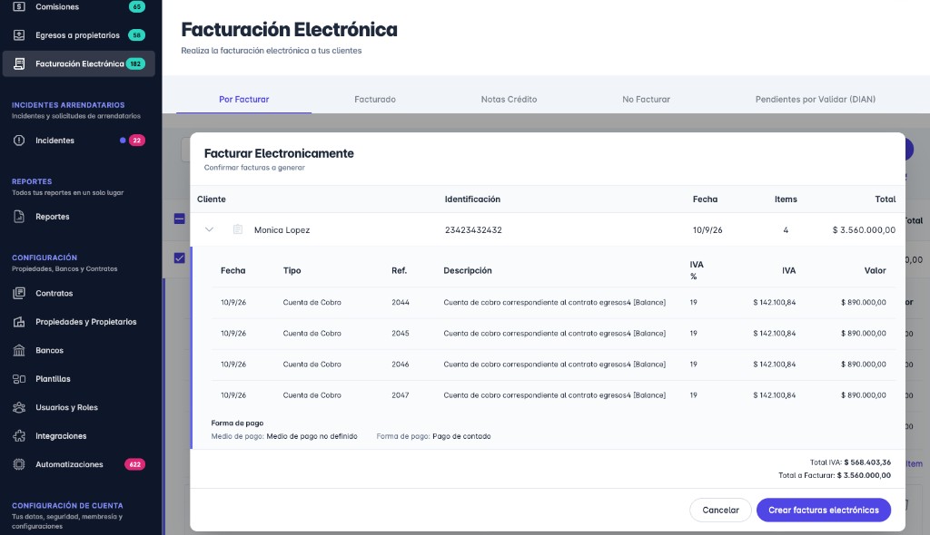Open Automatizaciones settings
The width and height of the screenshot is (930, 535).
[x=78, y=464]
